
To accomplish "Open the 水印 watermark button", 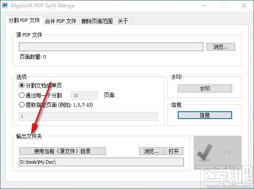I will pyautogui.click(x=205, y=88).
